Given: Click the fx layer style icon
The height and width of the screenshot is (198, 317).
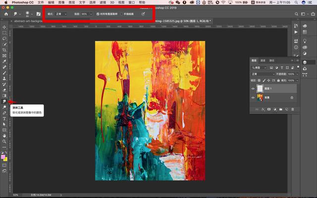Looking at the screenshot, I should click(x=263, y=109).
